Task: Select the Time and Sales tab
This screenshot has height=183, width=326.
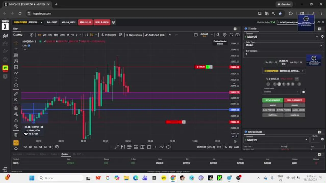Action: tap(255, 132)
